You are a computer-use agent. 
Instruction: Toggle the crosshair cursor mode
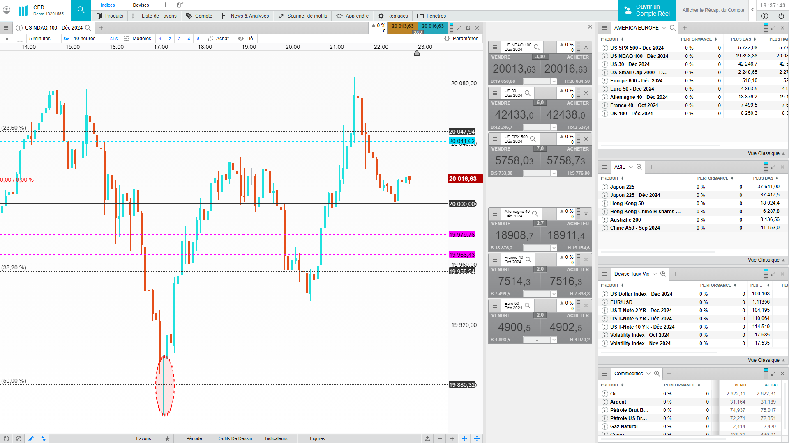[x=464, y=438]
